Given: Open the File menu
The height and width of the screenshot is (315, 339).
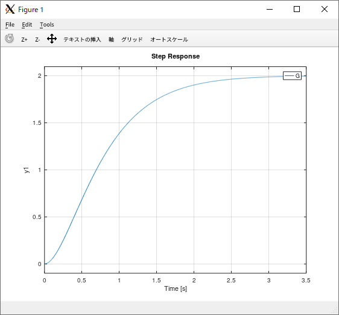Looking at the screenshot, I should pyautogui.click(x=10, y=25).
